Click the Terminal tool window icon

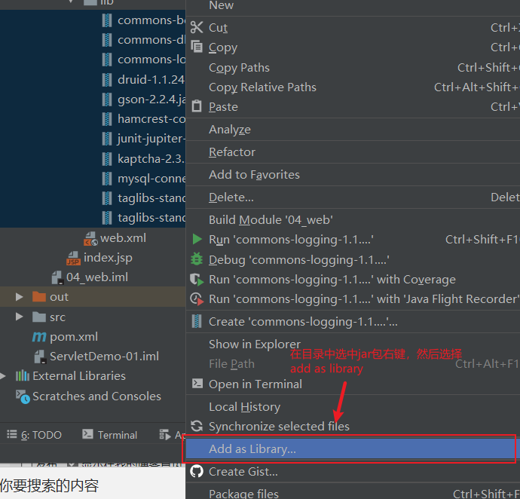point(87,434)
